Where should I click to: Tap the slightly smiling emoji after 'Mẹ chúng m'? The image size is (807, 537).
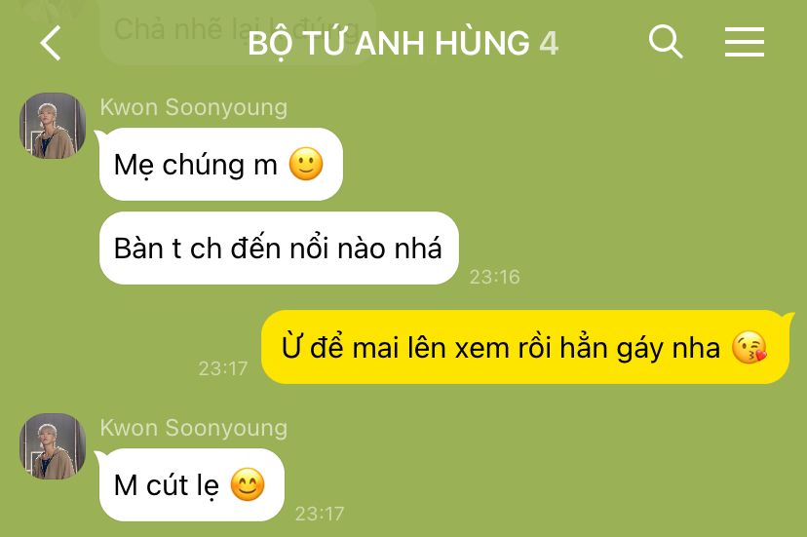[x=306, y=165]
